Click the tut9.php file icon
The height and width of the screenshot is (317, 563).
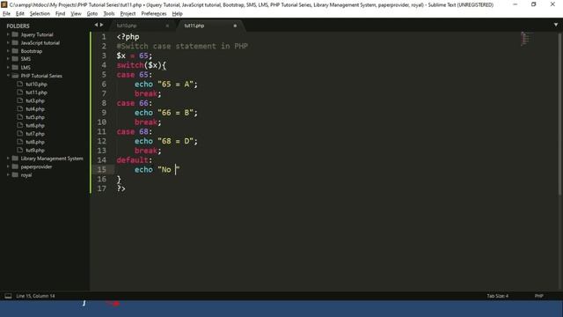[x=20, y=151]
